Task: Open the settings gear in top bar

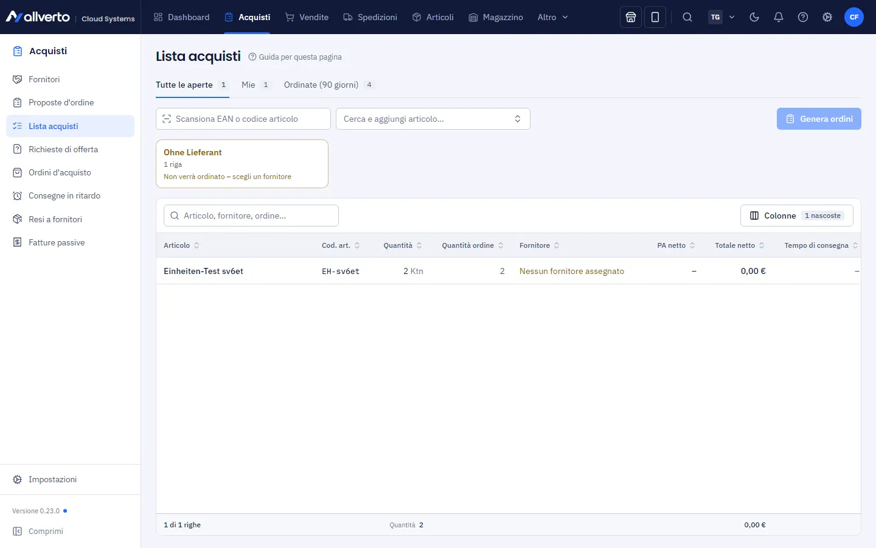Action: (x=827, y=17)
